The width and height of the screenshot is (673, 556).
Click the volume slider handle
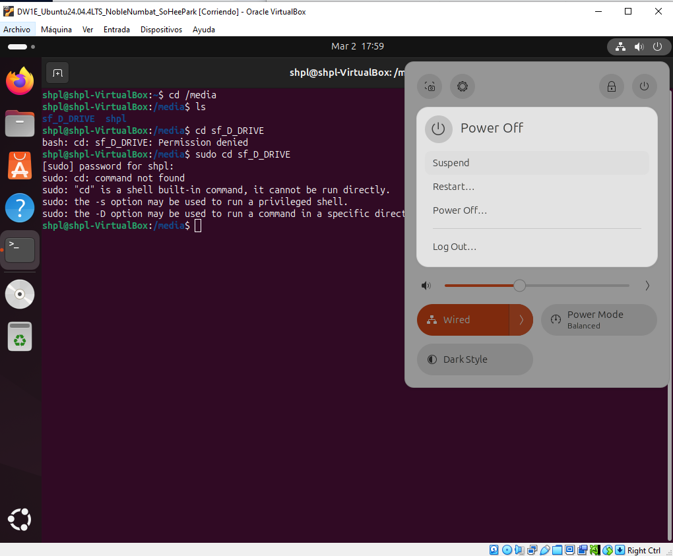pyautogui.click(x=519, y=286)
